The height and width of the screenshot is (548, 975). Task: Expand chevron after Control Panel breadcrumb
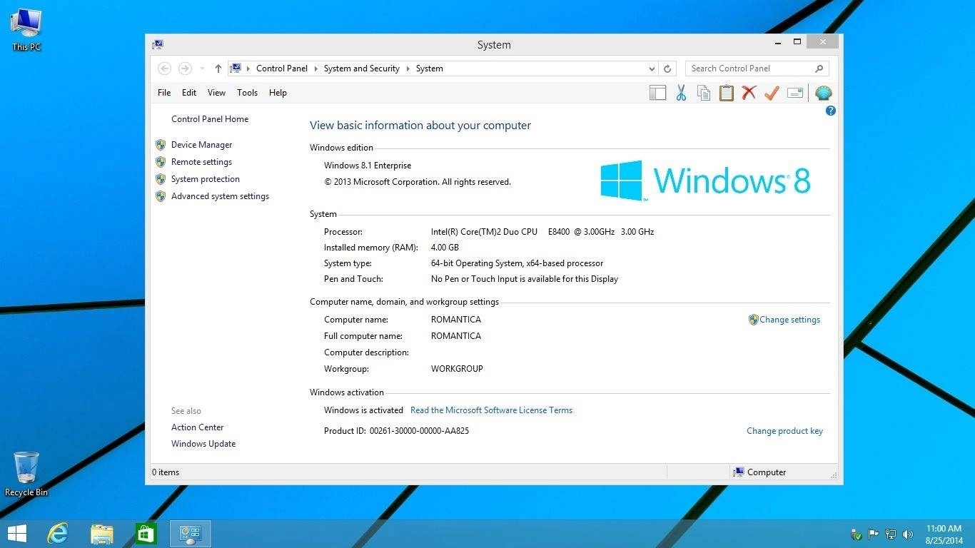coord(315,68)
